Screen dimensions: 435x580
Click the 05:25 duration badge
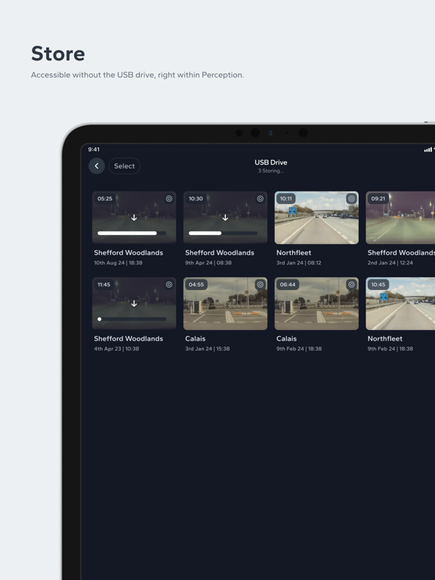coord(105,199)
